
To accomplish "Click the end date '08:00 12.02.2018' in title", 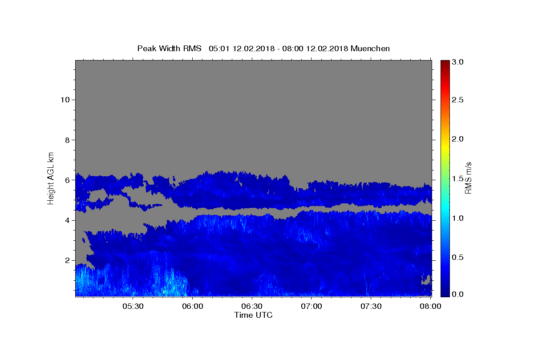I will [x=315, y=49].
